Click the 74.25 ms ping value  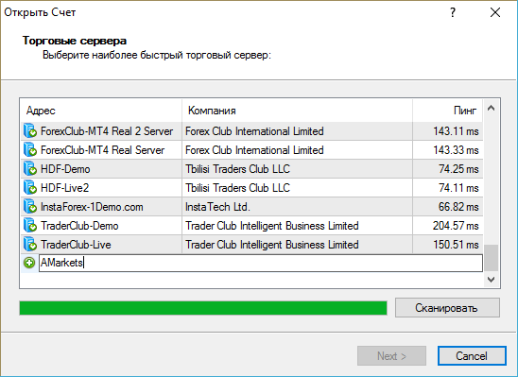[458, 169]
